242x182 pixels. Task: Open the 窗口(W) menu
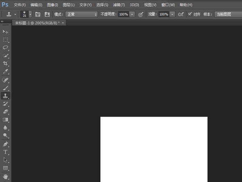[x=168, y=5]
